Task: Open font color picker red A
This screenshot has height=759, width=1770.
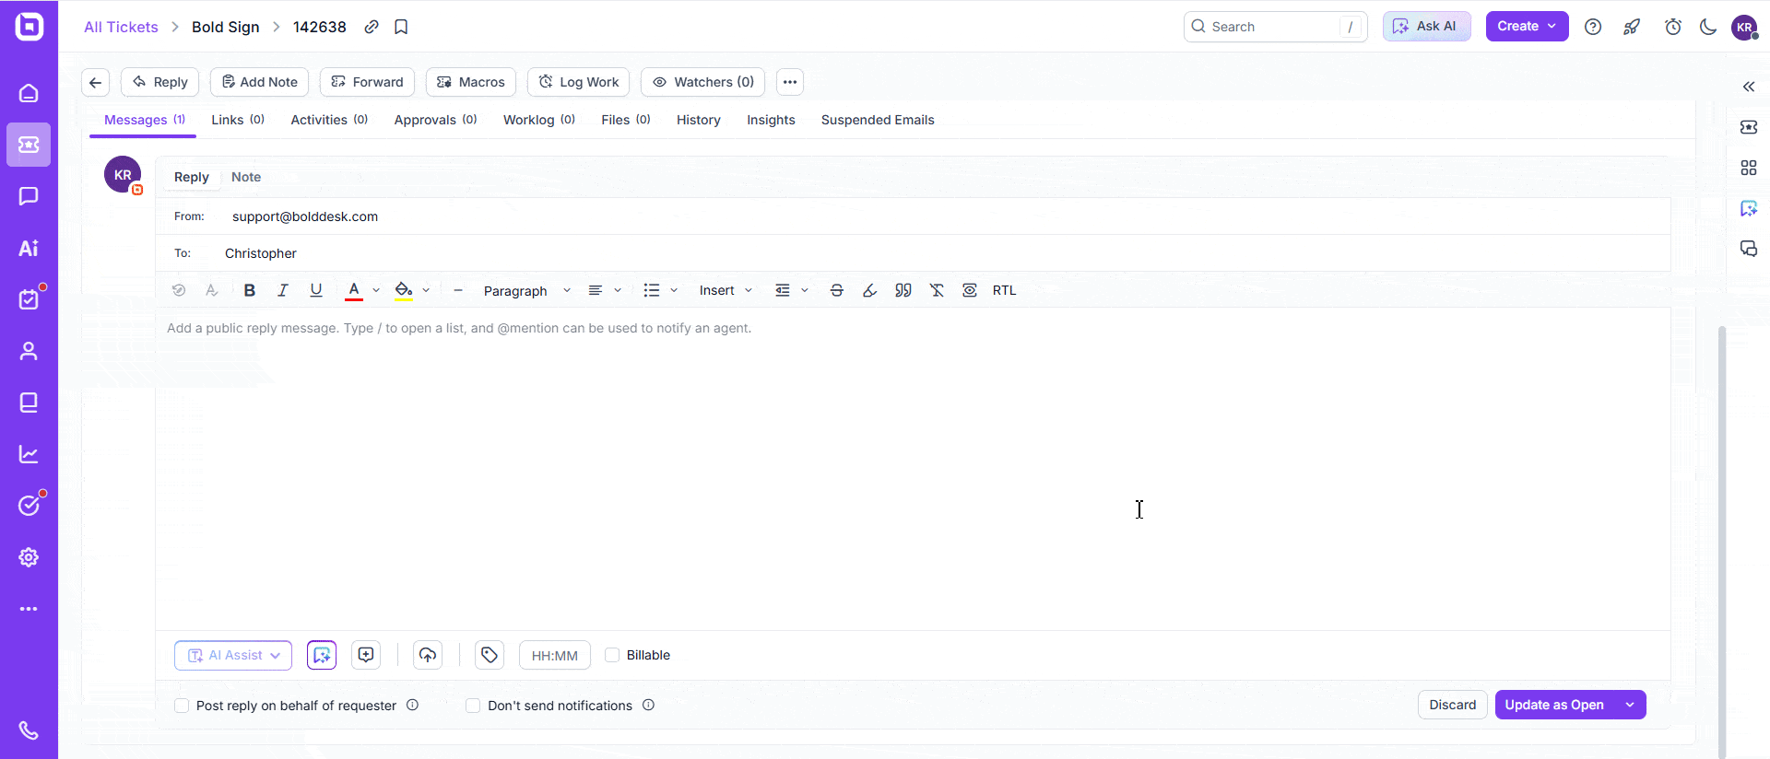Action: click(354, 290)
